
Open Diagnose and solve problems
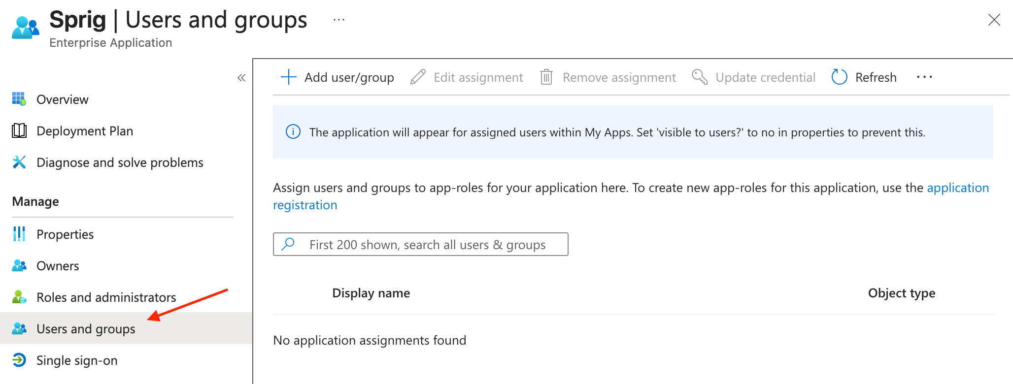[x=120, y=162]
